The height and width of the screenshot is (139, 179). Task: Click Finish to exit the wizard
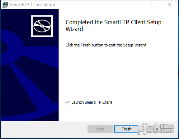(x=126, y=129)
